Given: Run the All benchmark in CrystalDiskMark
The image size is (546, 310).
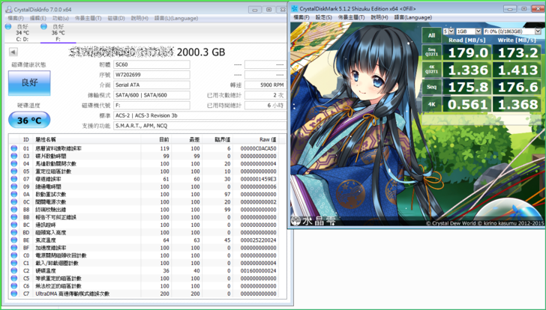Looking at the screenshot, I should [x=431, y=34].
